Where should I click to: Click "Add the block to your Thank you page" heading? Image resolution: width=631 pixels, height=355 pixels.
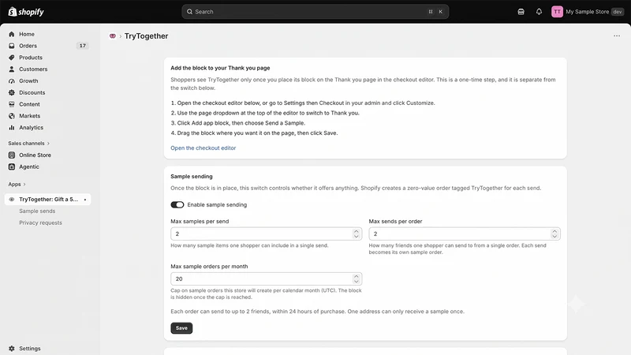[x=220, y=68]
